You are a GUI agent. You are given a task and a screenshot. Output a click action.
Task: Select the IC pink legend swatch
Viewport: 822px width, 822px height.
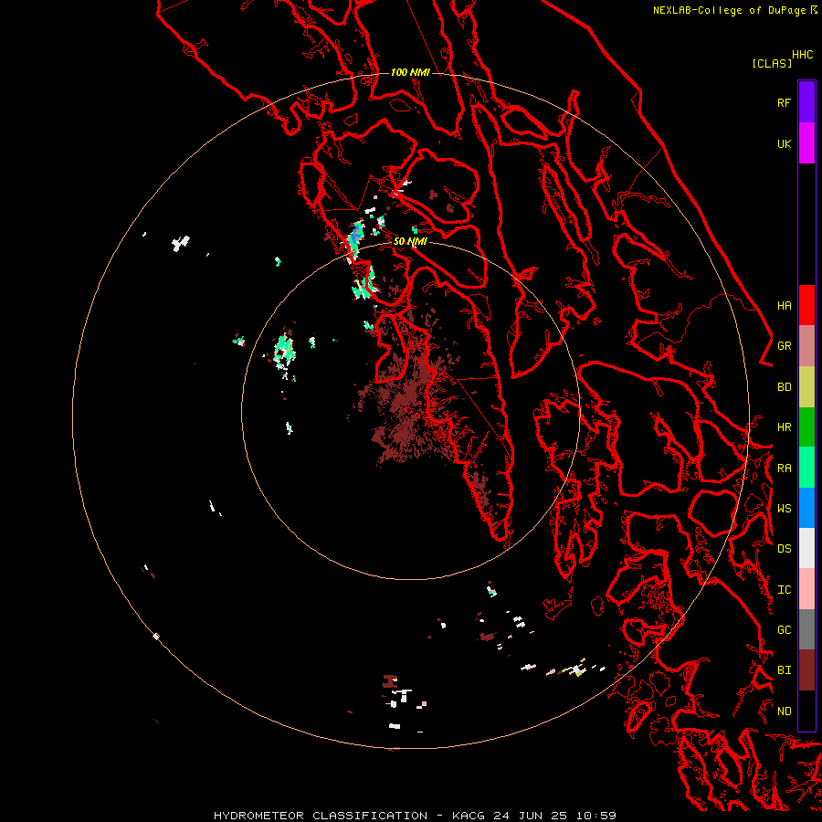[806, 589]
